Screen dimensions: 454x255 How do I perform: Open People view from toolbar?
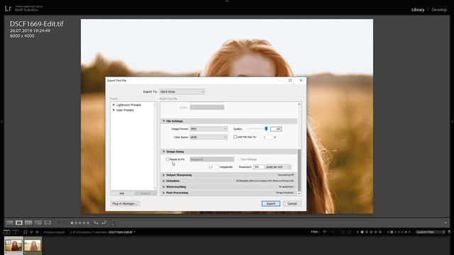point(48,223)
